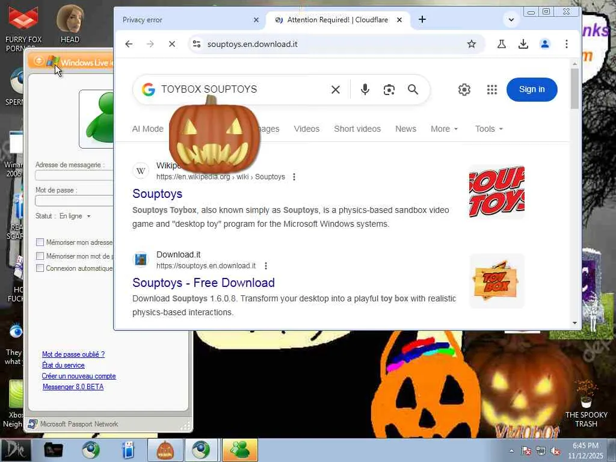Click the Mot de passe field

74,201
